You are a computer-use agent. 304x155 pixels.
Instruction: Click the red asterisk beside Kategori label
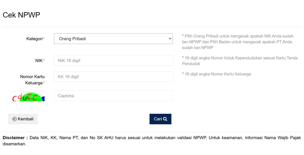click(44, 37)
